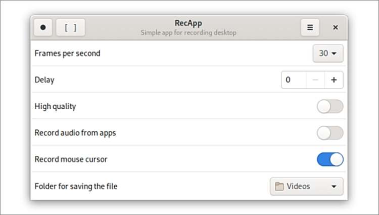This screenshot has width=379, height=215.
Task: Open the hamburger menu
Action: tap(310, 28)
